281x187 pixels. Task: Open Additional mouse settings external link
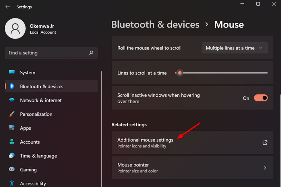(x=265, y=143)
